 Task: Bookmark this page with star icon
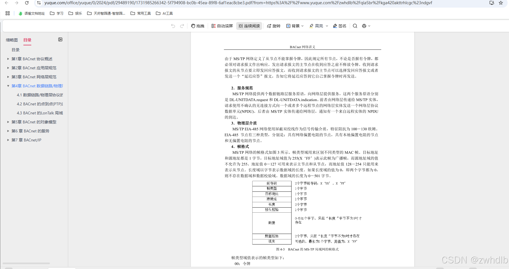pos(501,3)
